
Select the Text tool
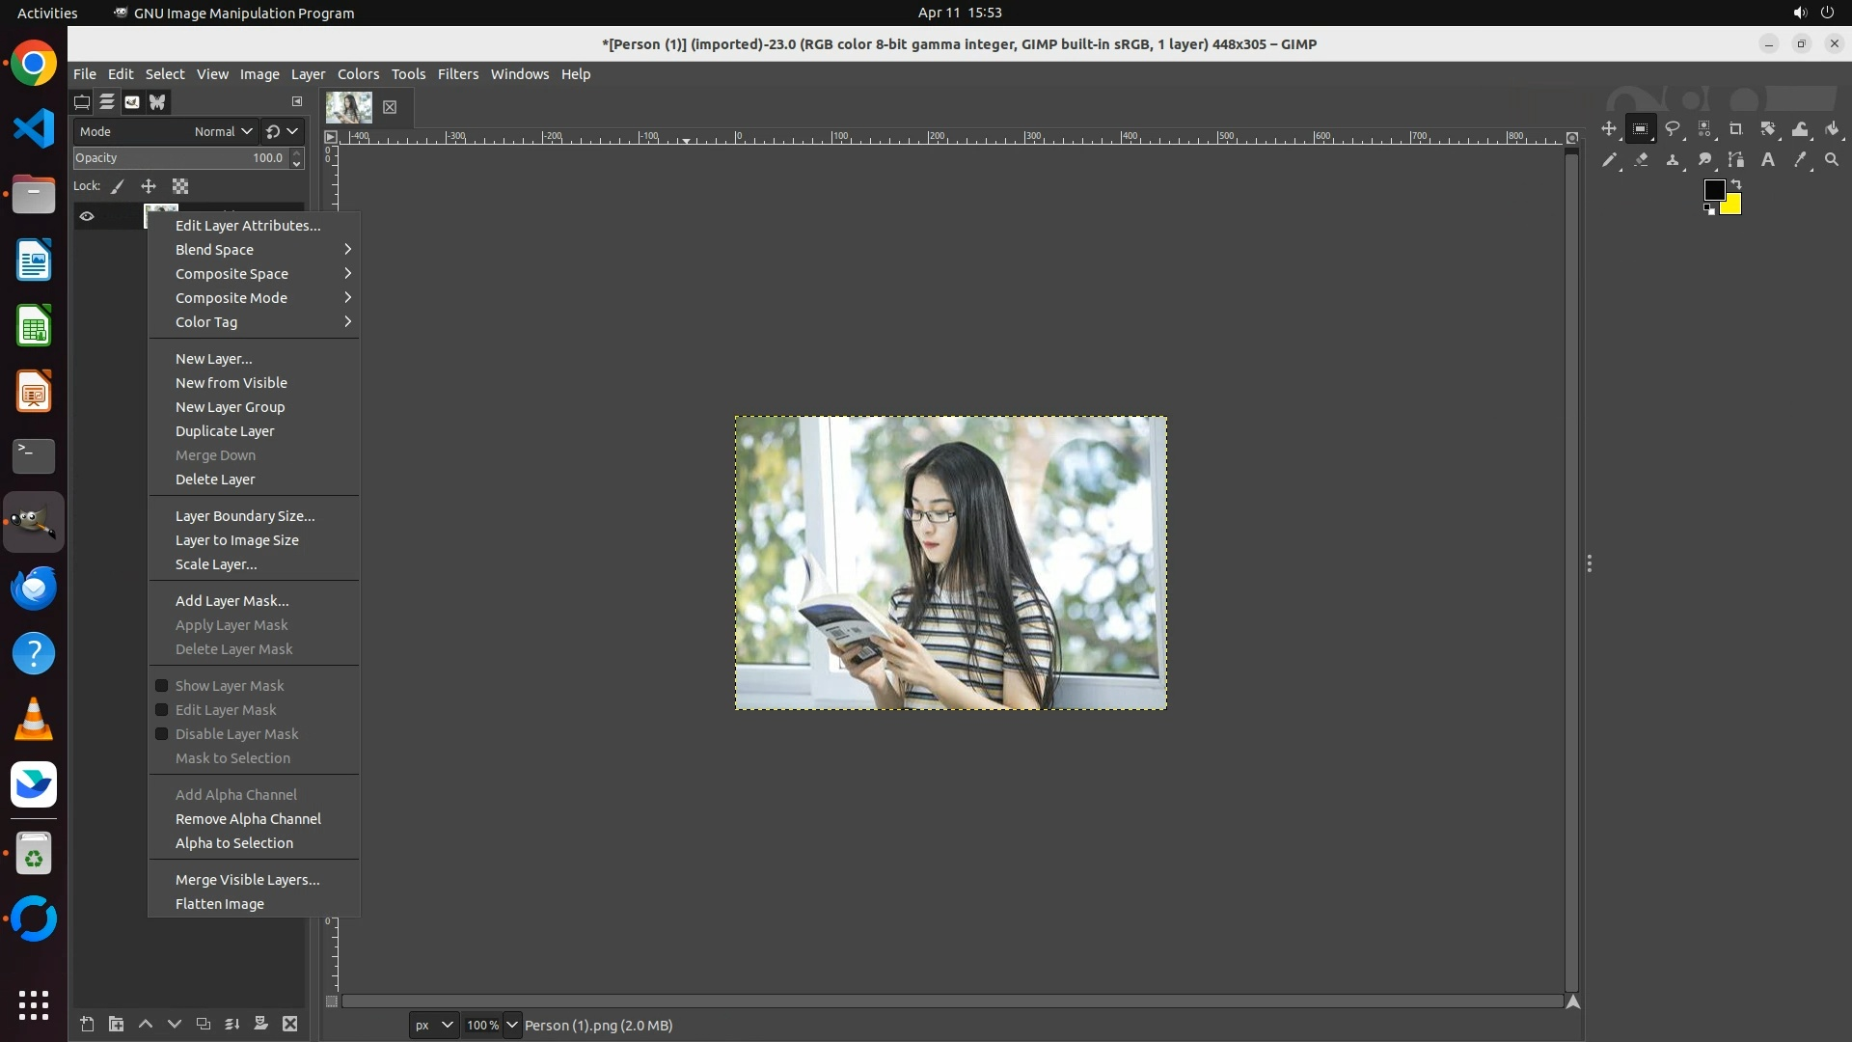(x=1768, y=160)
